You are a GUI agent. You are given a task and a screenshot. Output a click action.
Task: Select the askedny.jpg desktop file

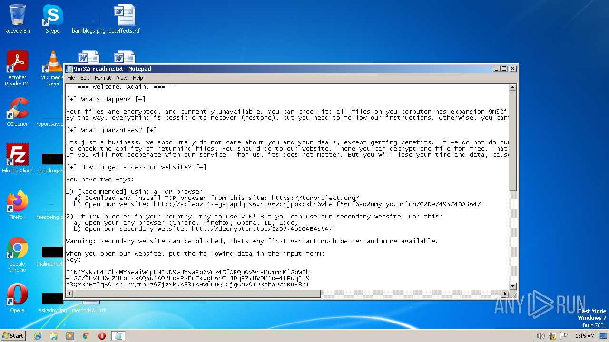click(52, 303)
